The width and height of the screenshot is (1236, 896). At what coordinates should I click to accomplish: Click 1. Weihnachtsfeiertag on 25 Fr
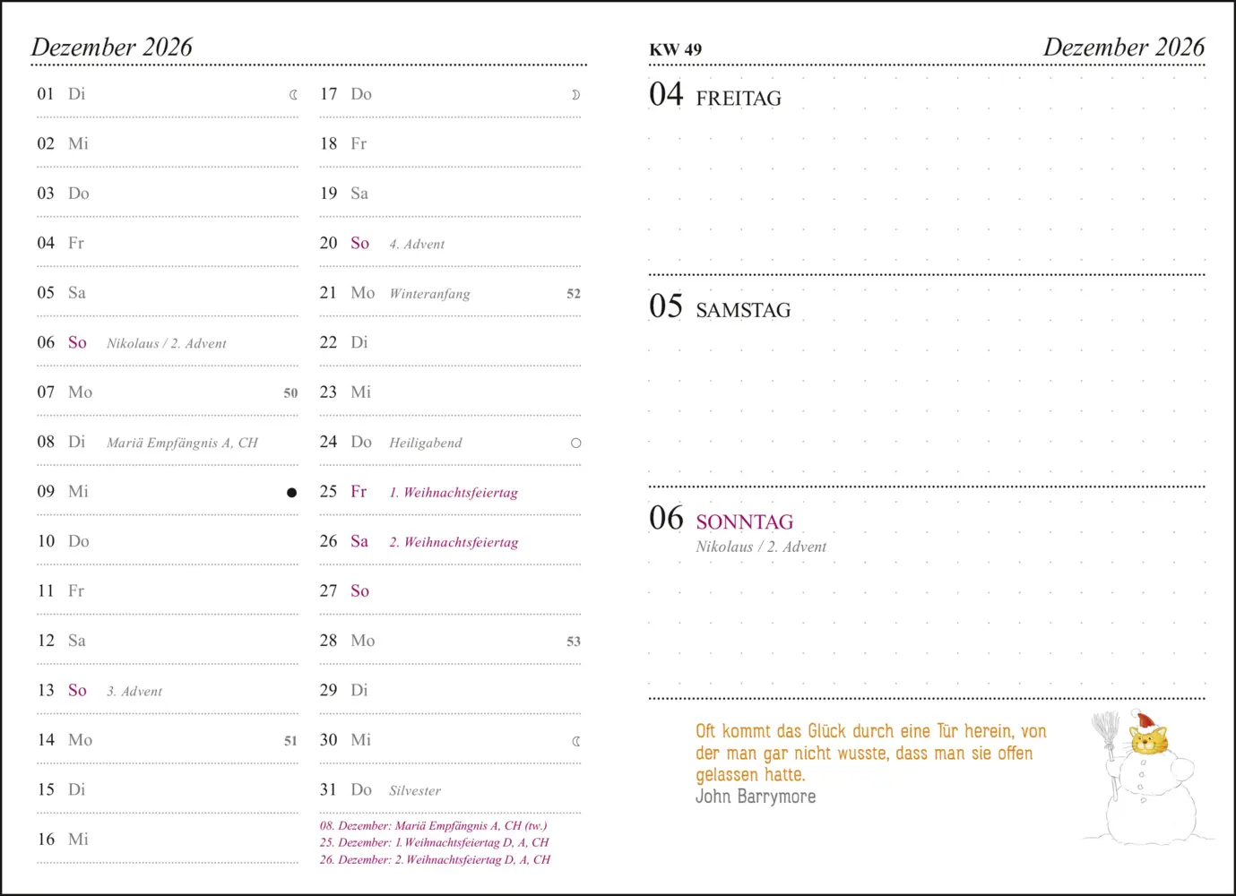click(x=454, y=493)
